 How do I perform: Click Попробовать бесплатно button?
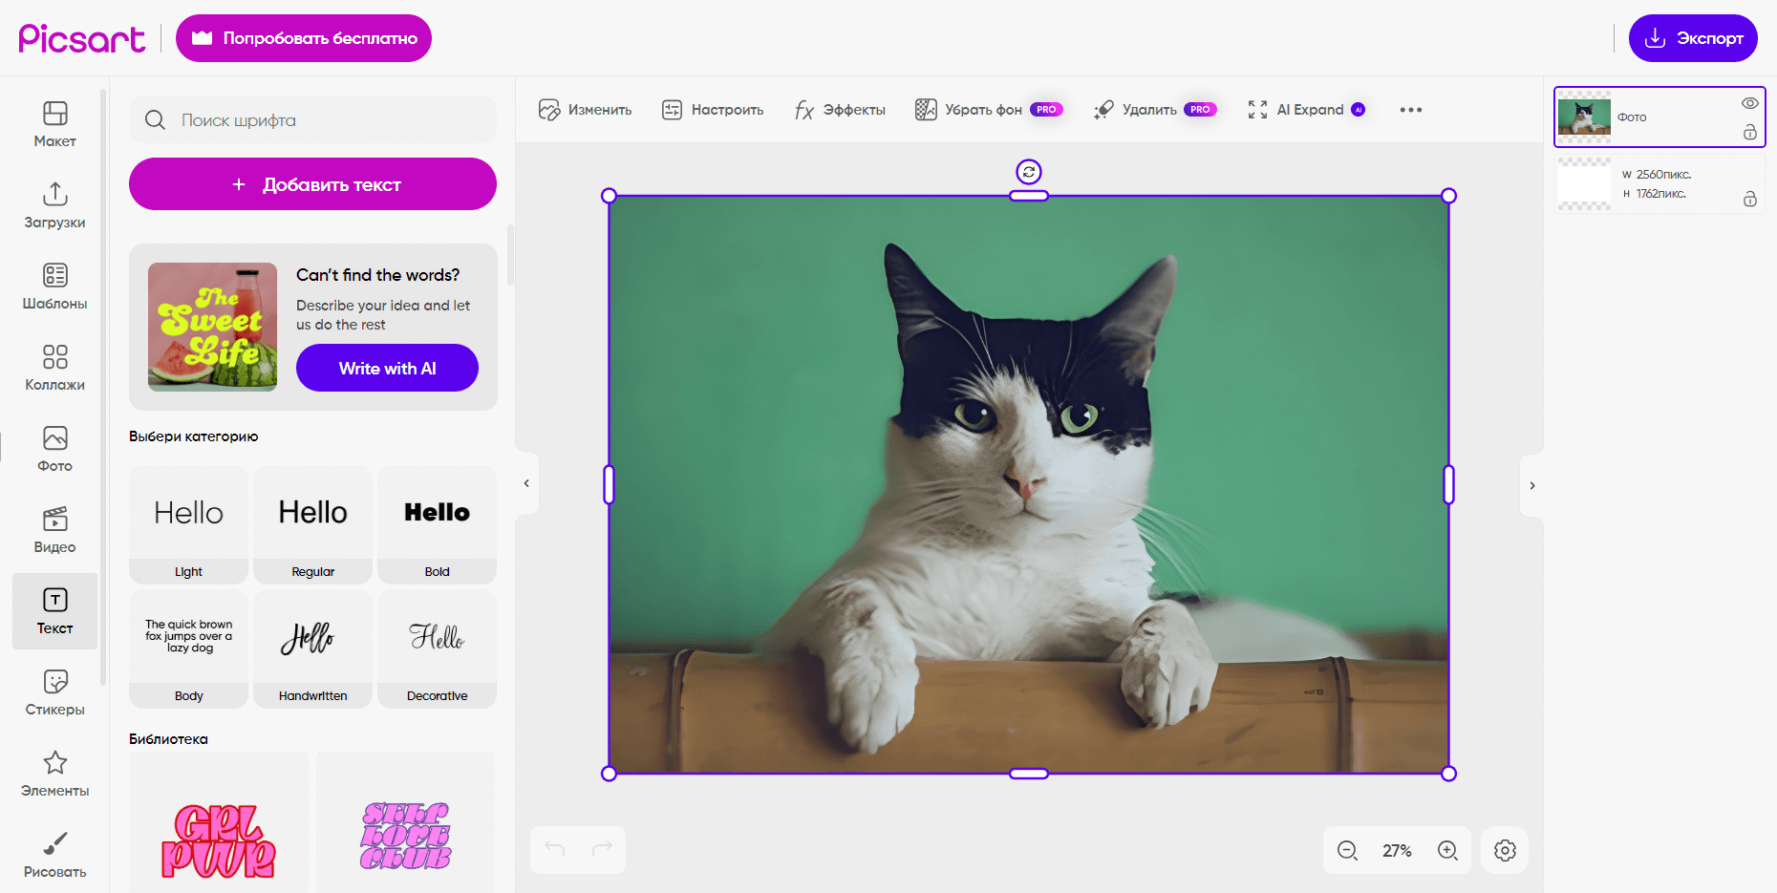[x=304, y=38]
